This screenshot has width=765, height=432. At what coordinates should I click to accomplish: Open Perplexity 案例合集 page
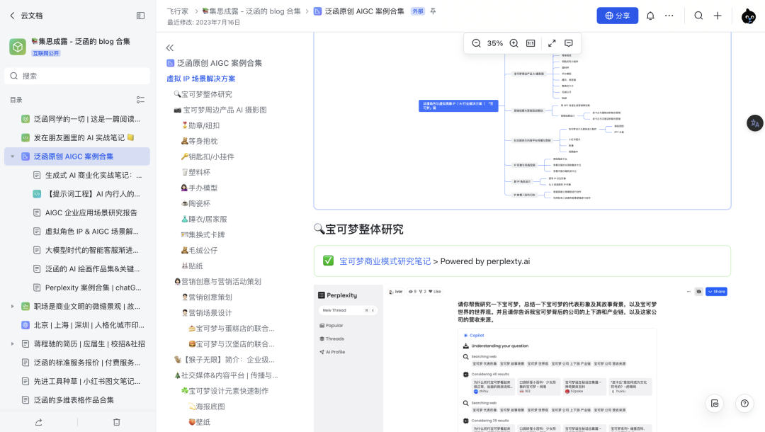coord(93,288)
